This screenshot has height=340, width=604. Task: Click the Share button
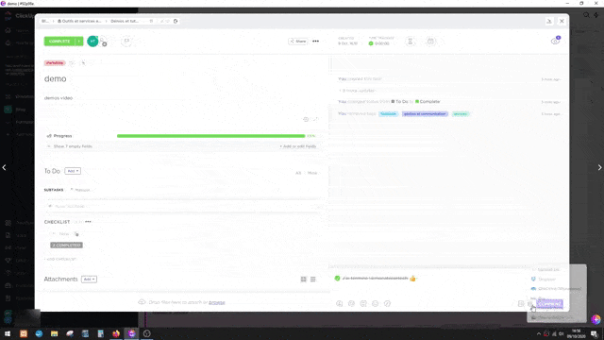[298, 42]
